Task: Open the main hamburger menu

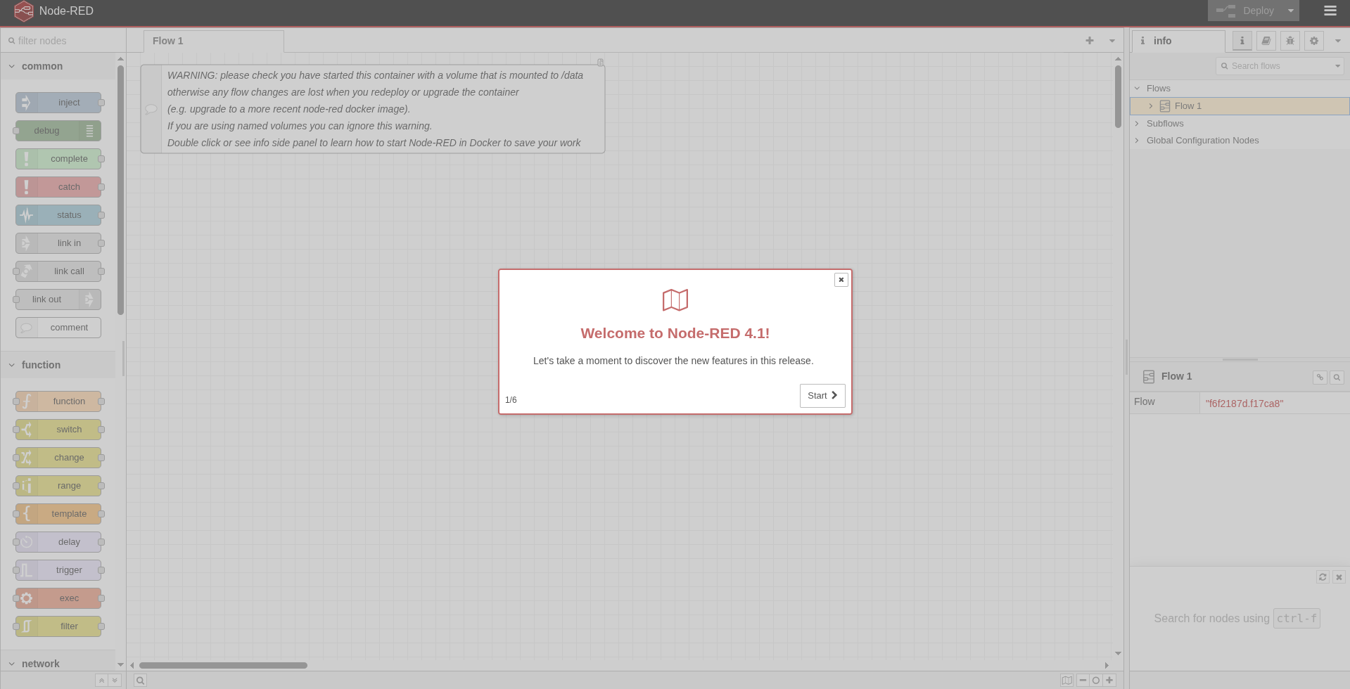Action: click(1330, 11)
